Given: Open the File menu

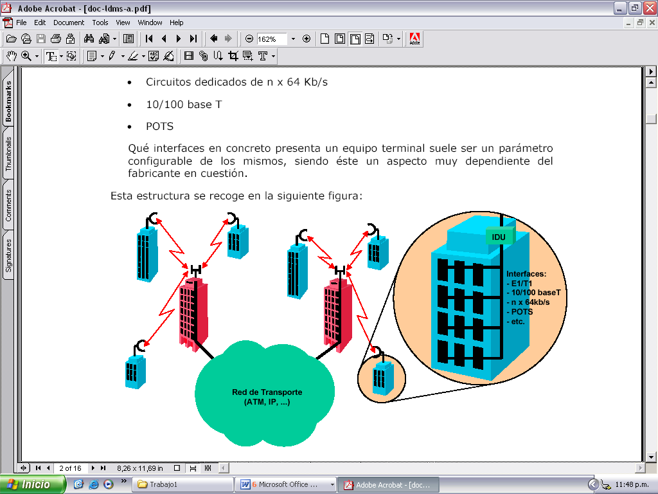Looking at the screenshot, I should point(21,23).
